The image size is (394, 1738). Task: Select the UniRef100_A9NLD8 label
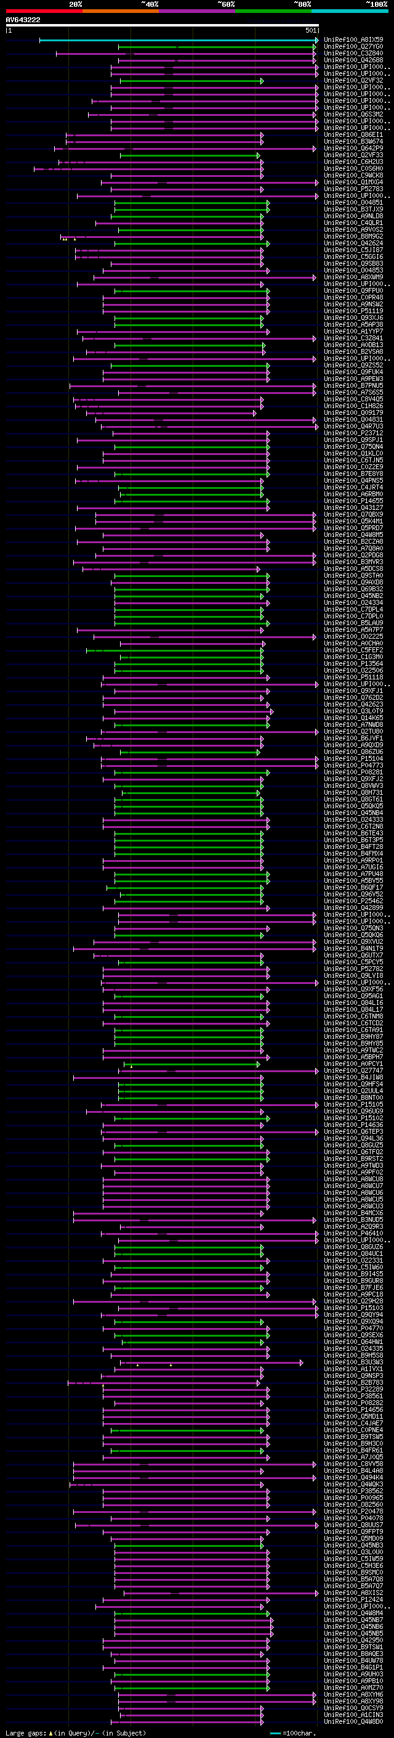coord(353,216)
